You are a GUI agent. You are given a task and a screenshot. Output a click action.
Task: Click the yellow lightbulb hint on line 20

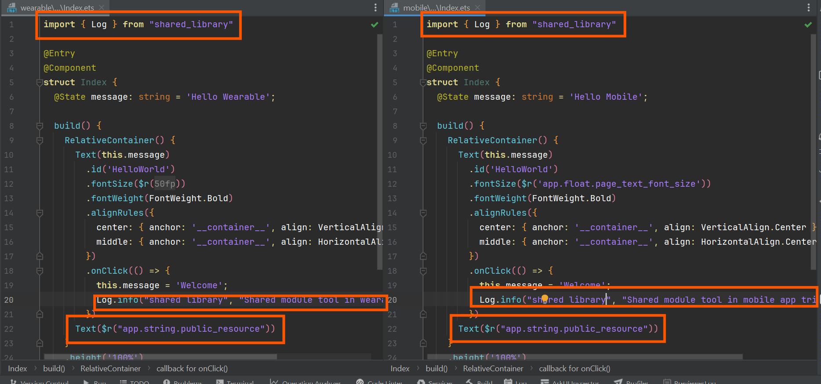[x=545, y=299]
